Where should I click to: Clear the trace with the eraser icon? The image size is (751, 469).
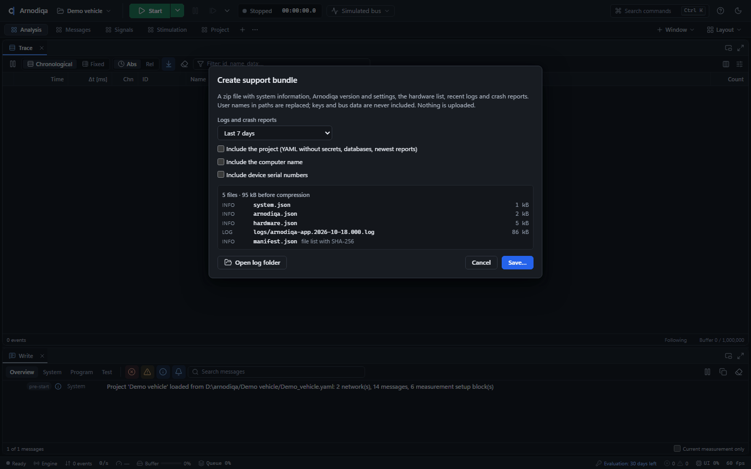pyautogui.click(x=184, y=64)
